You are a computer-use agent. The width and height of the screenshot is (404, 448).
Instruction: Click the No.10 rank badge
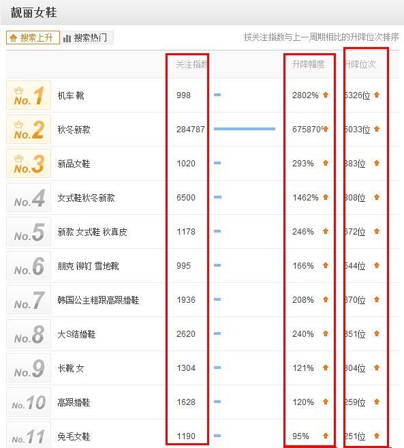click(29, 402)
